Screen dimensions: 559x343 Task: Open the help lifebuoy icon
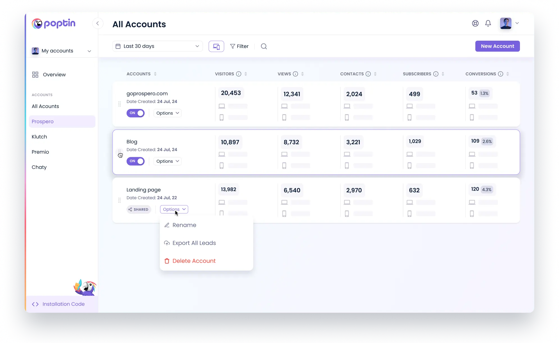point(475,23)
